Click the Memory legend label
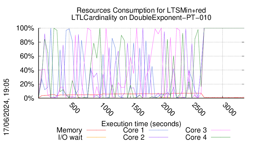The image size is (257, 143). (x=69, y=130)
